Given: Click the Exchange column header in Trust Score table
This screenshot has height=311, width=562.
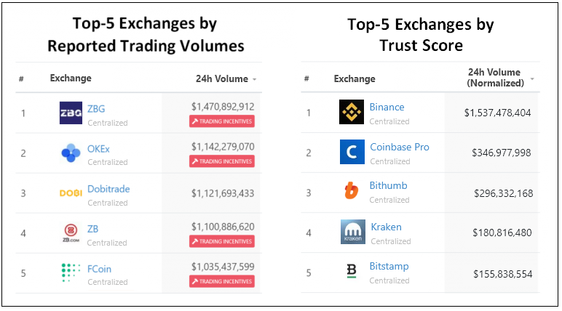Looking at the screenshot, I should click(355, 78).
